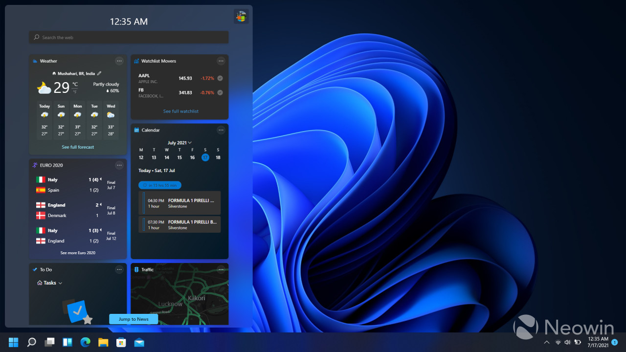The width and height of the screenshot is (626, 352).
Task: Open Microsoft Store from the taskbar
Action: (121, 342)
